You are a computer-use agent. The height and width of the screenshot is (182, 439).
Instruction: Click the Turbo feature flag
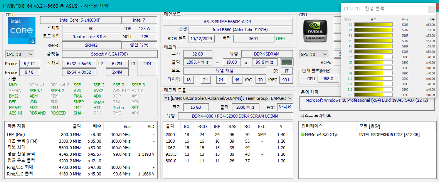pyautogui.click(x=118, y=108)
